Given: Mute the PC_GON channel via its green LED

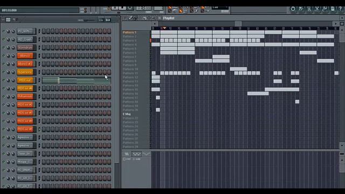Looking at the screenshot, I should [x=3, y=31].
